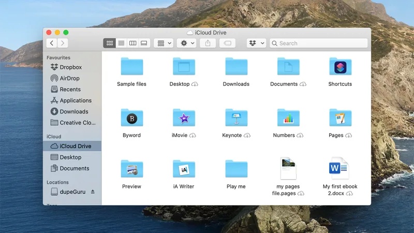The image size is (414, 233).
Task: Select Dropbox in the Favourites sidebar
Action: [72, 67]
